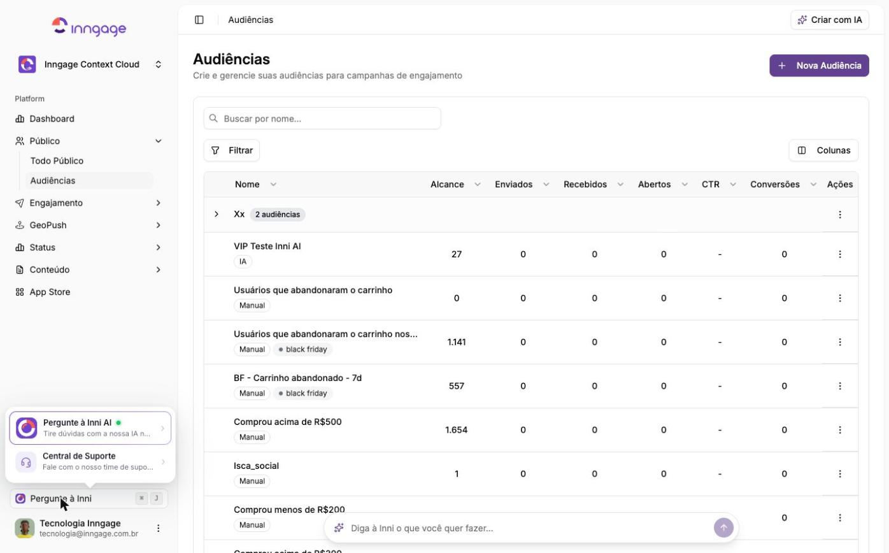
Task: Open actions menu for Isca_social
Action: (840, 474)
